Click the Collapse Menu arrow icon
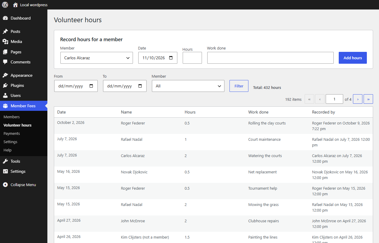 coord(5,185)
